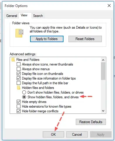Click the Files and Folders folder icon
This screenshot has width=115, height=141.
pos(13,60)
